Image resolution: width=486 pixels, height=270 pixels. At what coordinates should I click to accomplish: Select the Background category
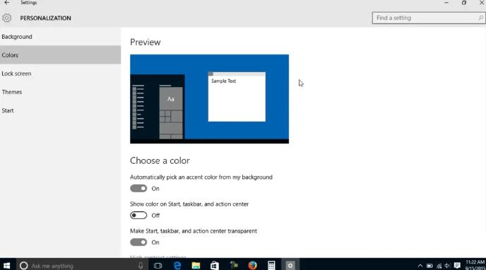(x=61, y=37)
